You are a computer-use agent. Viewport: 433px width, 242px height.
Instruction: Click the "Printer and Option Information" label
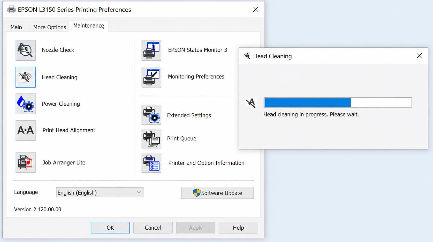206,163
